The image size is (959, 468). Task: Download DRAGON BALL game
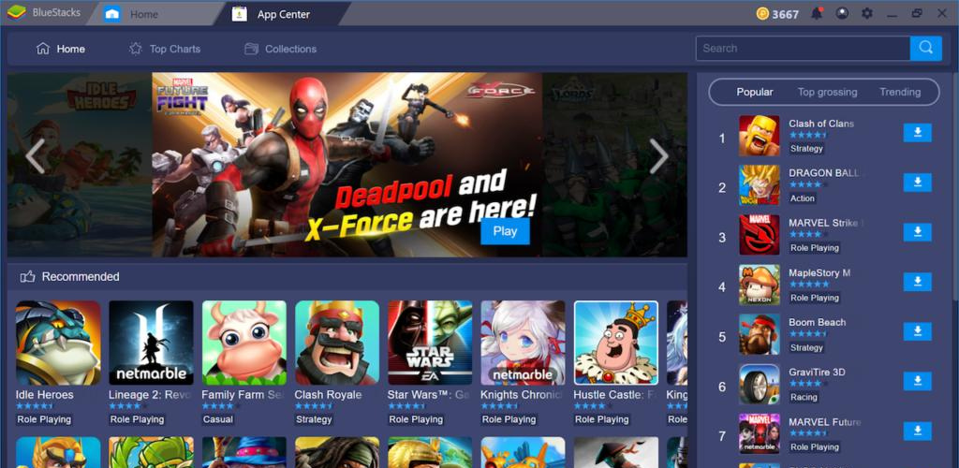pyautogui.click(x=917, y=183)
